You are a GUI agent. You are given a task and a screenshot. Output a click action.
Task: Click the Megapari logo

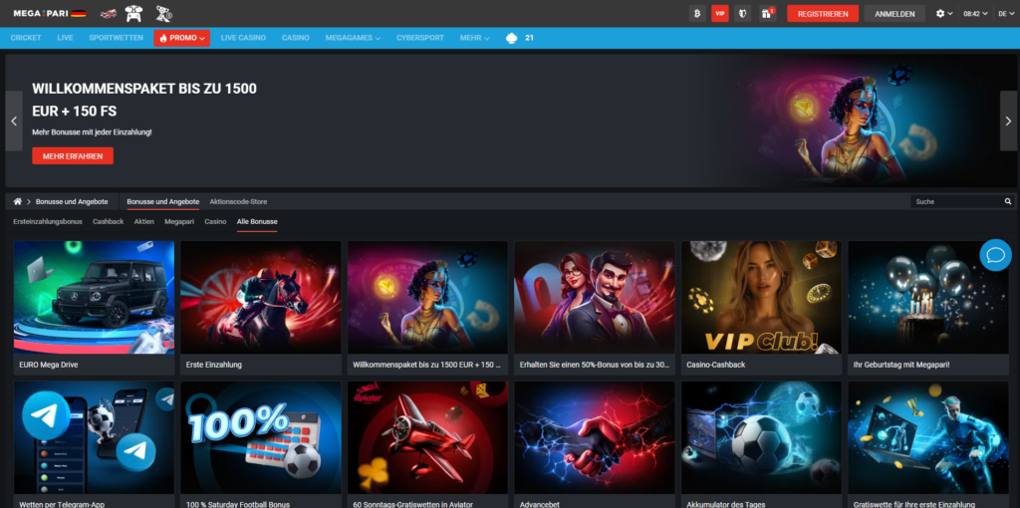click(x=50, y=13)
